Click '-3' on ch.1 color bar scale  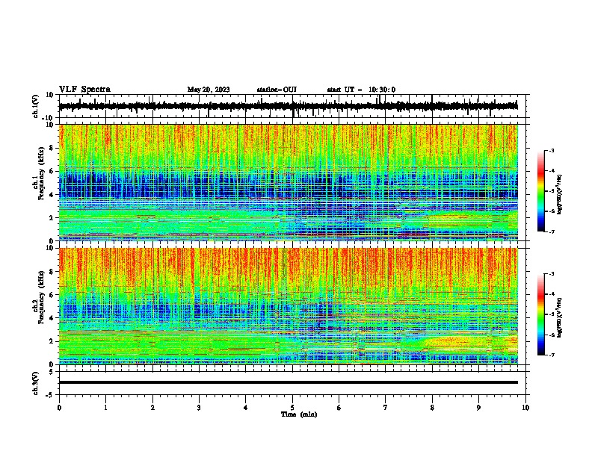click(552, 150)
